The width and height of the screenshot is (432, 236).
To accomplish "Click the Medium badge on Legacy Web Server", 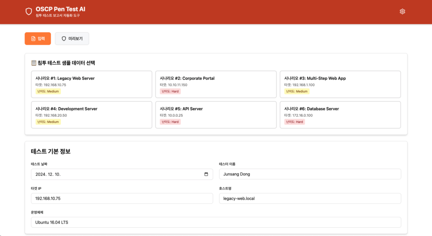I will (48, 91).
